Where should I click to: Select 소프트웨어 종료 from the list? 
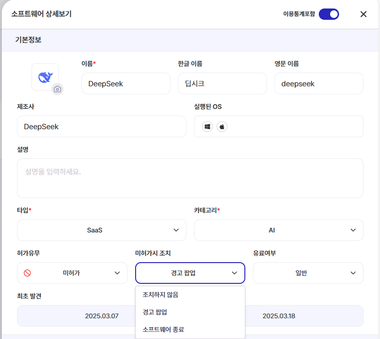190,330
